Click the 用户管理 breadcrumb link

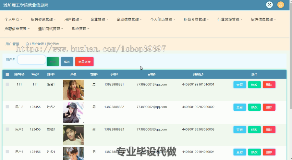click(38, 44)
